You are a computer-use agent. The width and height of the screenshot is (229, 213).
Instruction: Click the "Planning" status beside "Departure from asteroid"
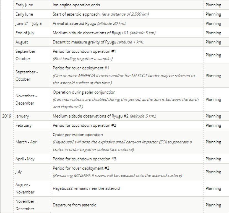213,205
